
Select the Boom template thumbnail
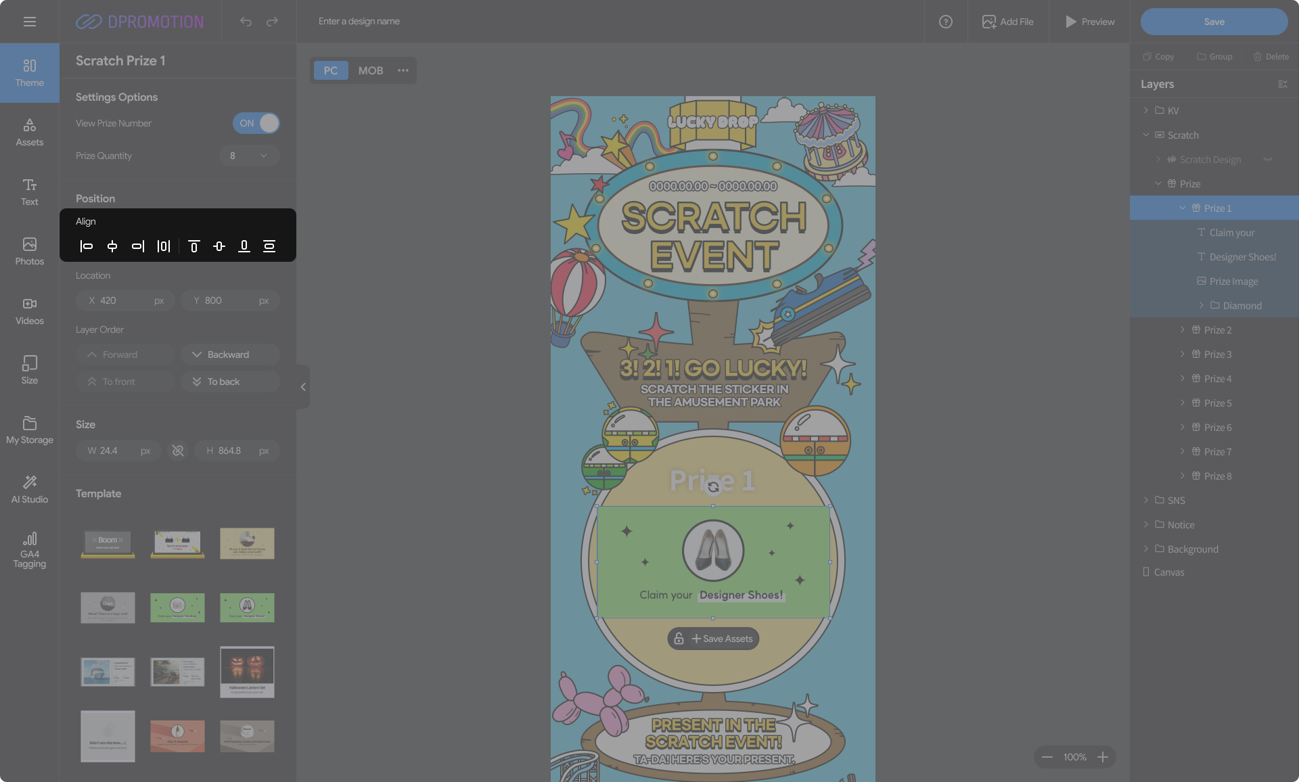tap(108, 543)
